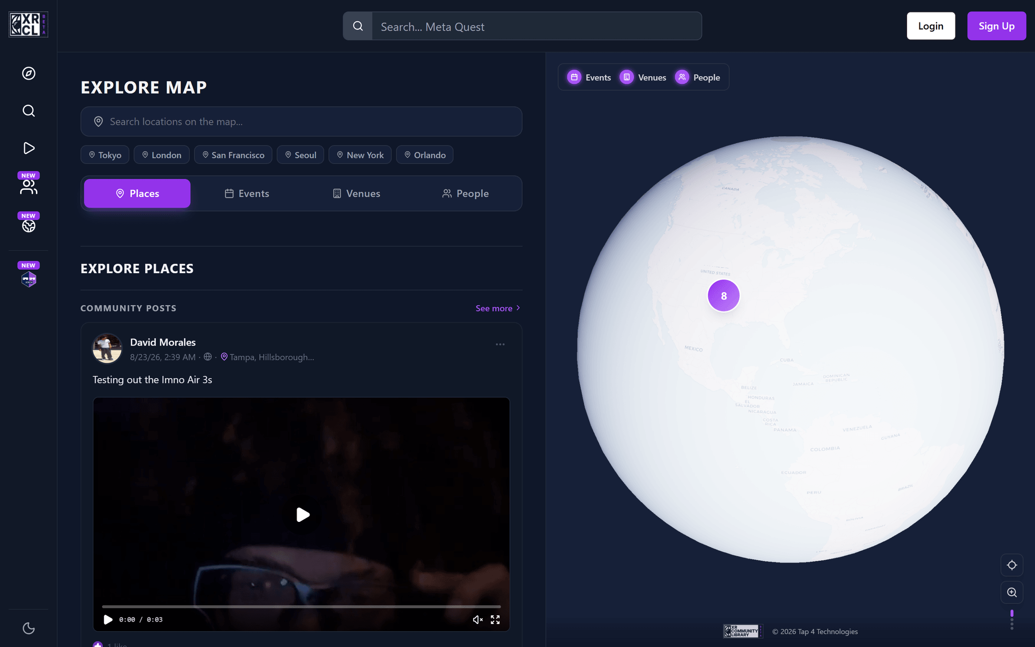Click the COMMUNITY POSTS heading

[x=128, y=308]
